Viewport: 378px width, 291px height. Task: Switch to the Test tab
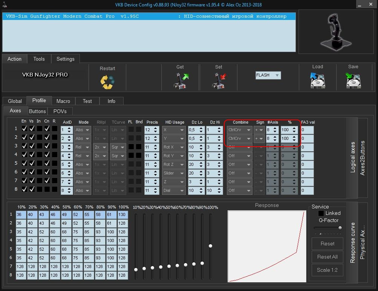(x=87, y=101)
